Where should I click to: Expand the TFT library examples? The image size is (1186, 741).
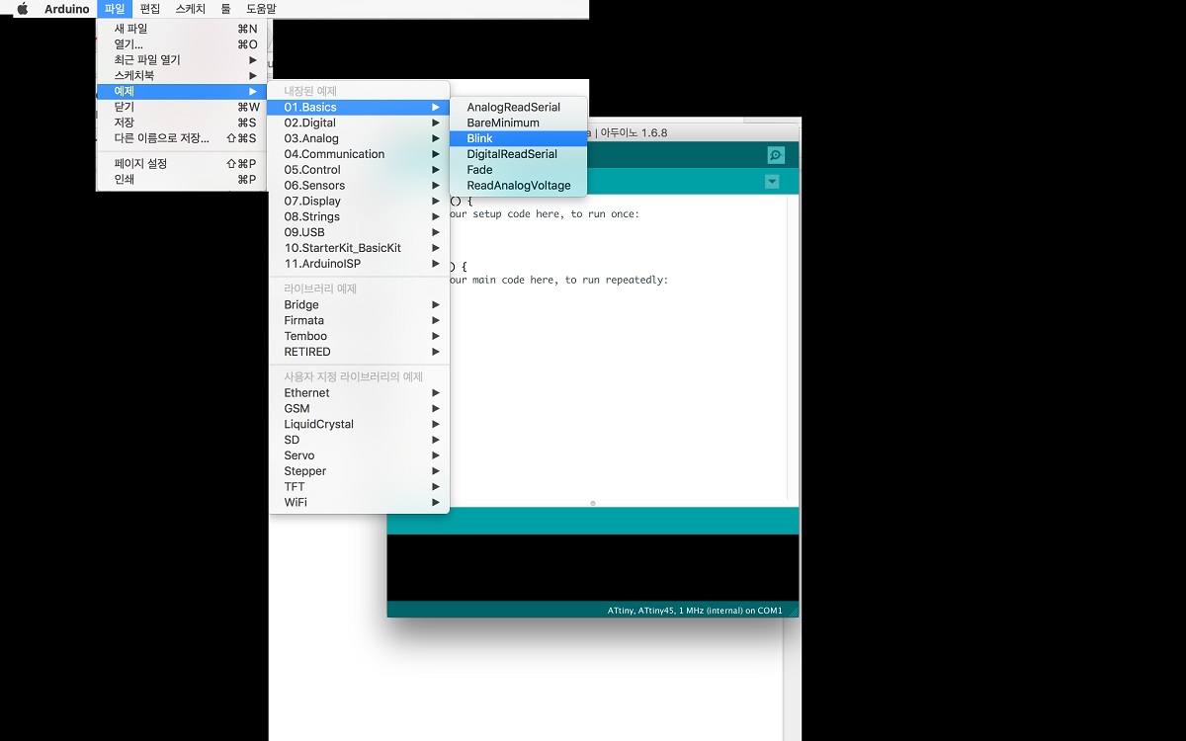tap(359, 487)
